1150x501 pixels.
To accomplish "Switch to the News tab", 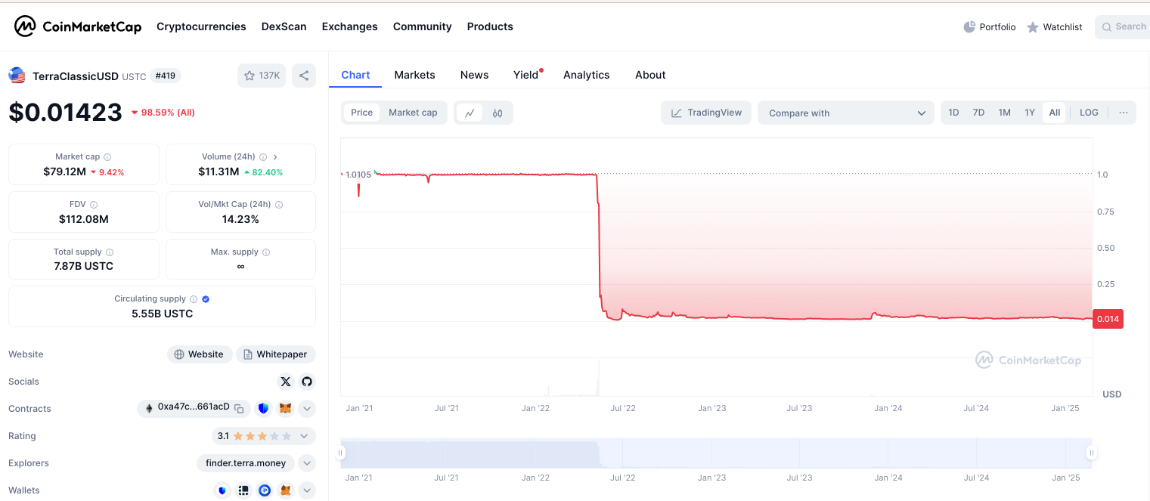I will click(x=474, y=75).
